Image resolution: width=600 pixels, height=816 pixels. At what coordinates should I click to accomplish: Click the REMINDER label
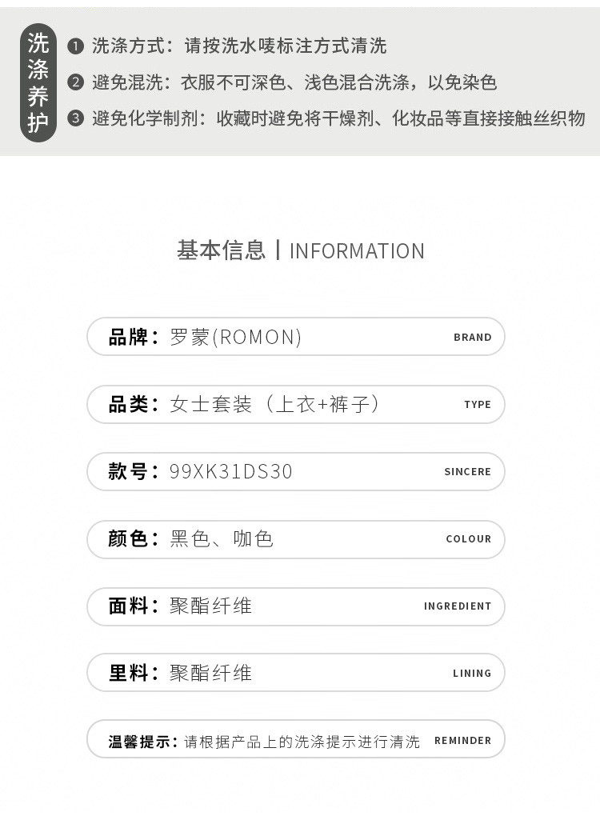pos(463,741)
